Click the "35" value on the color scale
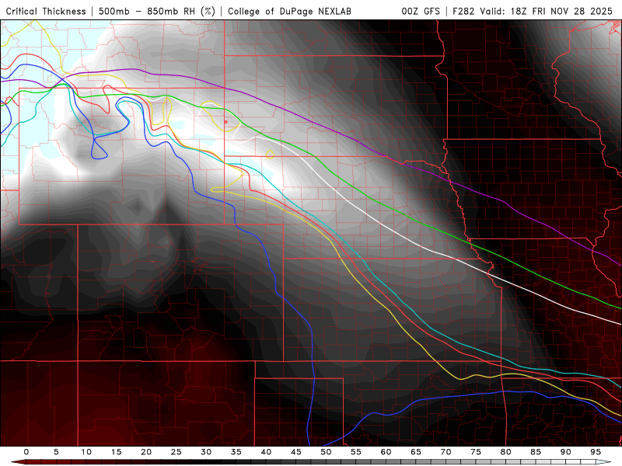 pos(236,452)
